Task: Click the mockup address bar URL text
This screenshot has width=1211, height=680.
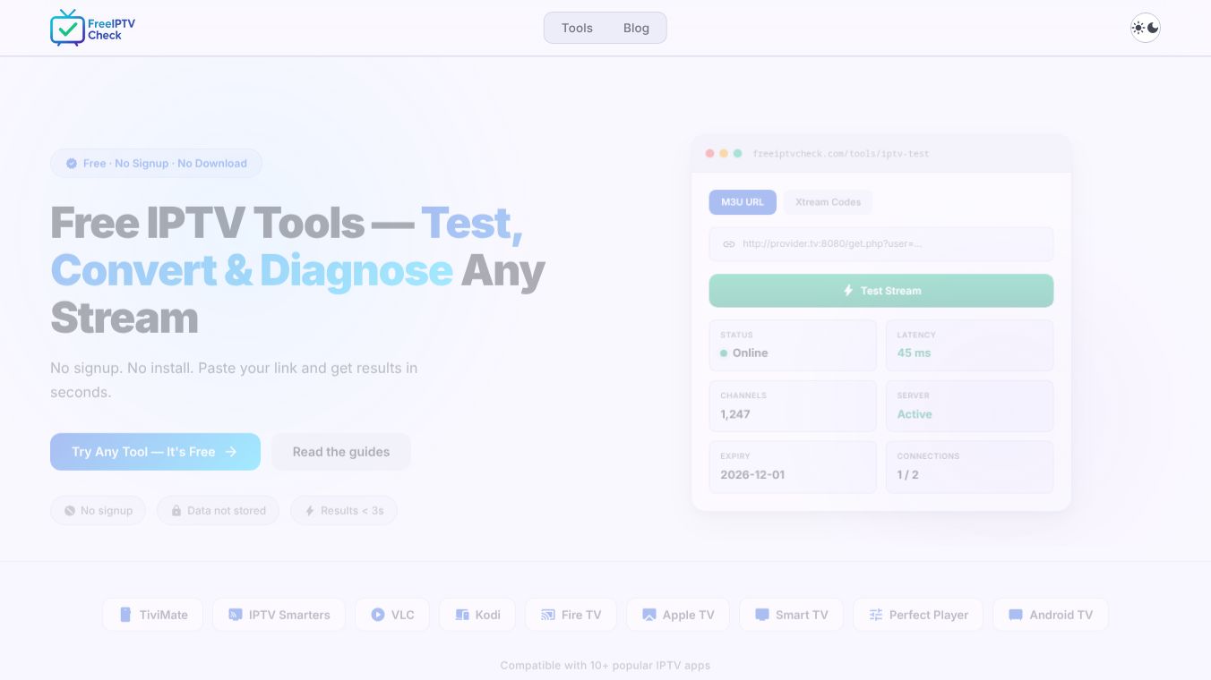Action: 841,154
